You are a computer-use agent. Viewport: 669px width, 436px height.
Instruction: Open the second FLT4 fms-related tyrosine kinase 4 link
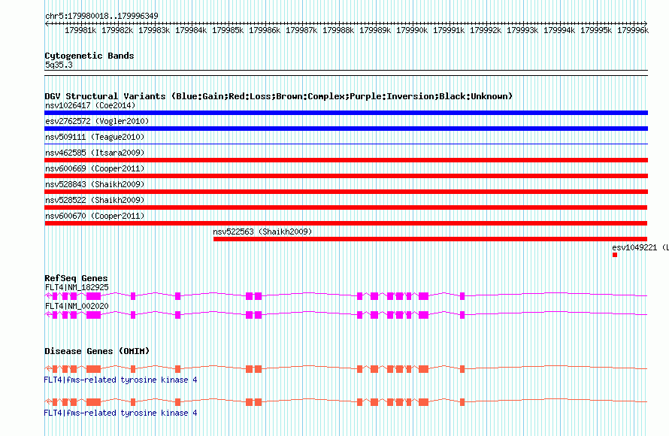pos(121,413)
